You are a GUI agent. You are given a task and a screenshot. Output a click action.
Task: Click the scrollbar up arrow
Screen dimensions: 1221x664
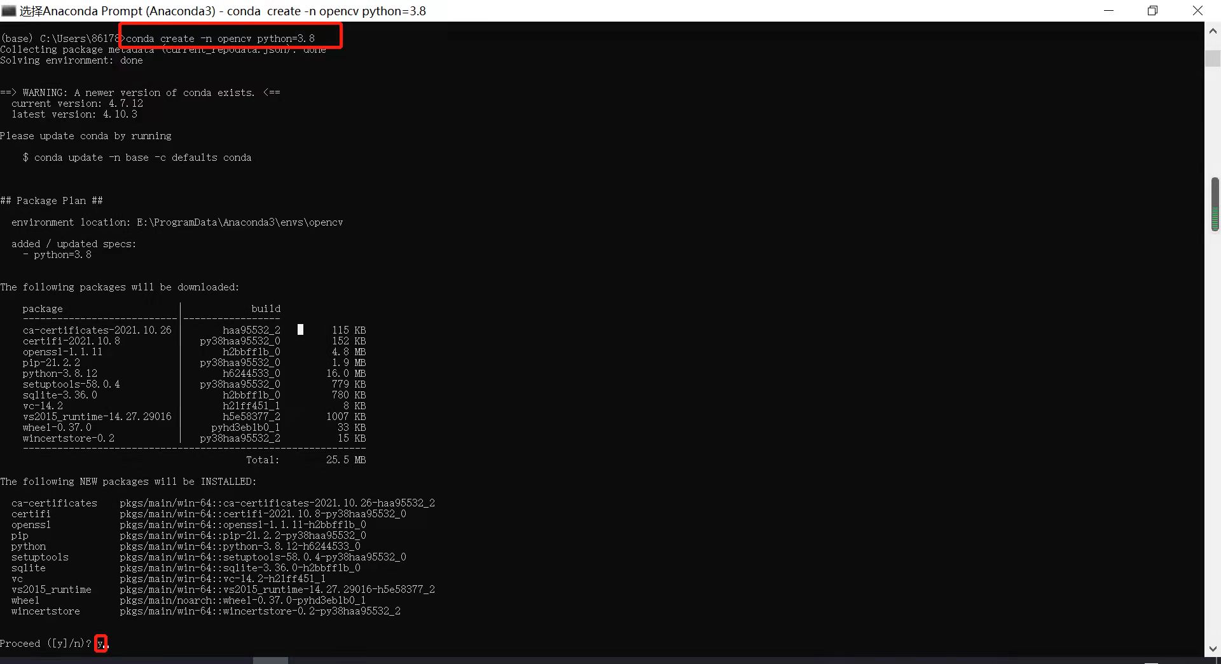1213,30
